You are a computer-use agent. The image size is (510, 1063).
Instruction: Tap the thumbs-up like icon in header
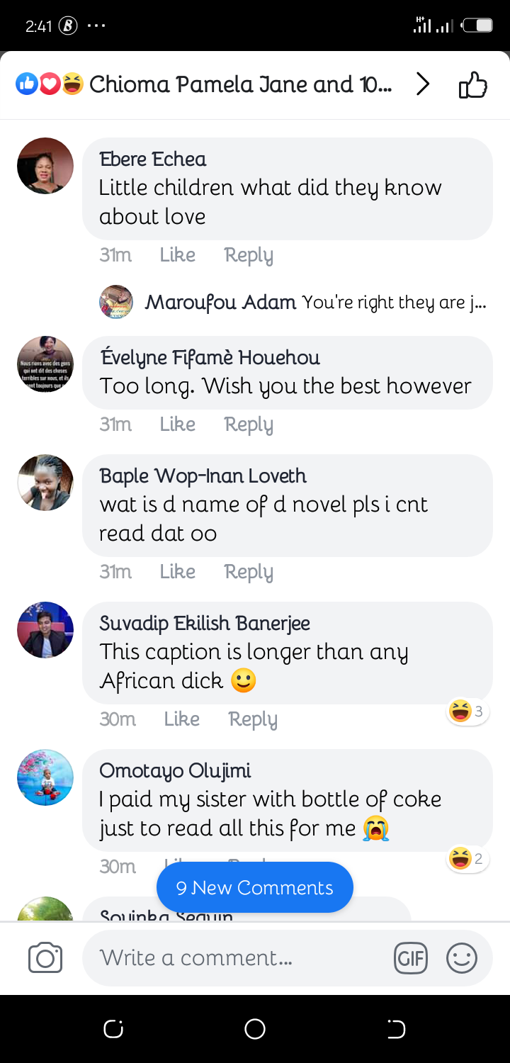(473, 86)
